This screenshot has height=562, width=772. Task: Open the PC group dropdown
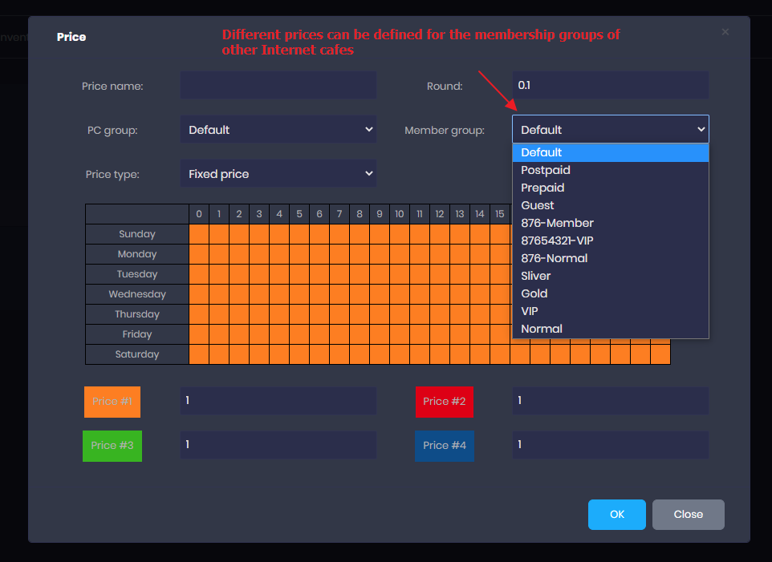tap(278, 130)
